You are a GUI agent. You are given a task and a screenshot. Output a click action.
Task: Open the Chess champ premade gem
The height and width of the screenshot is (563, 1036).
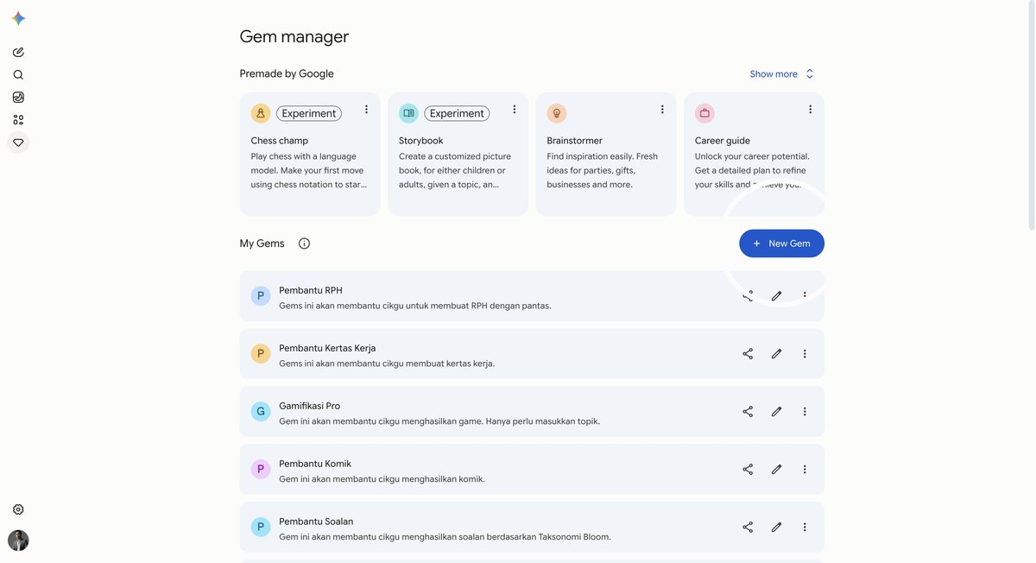(310, 155)
